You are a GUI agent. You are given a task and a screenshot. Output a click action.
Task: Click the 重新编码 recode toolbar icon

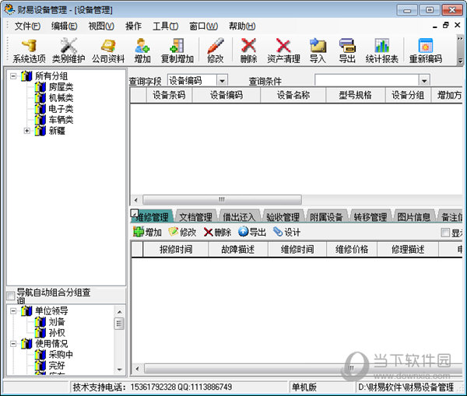tap(425, 51)
